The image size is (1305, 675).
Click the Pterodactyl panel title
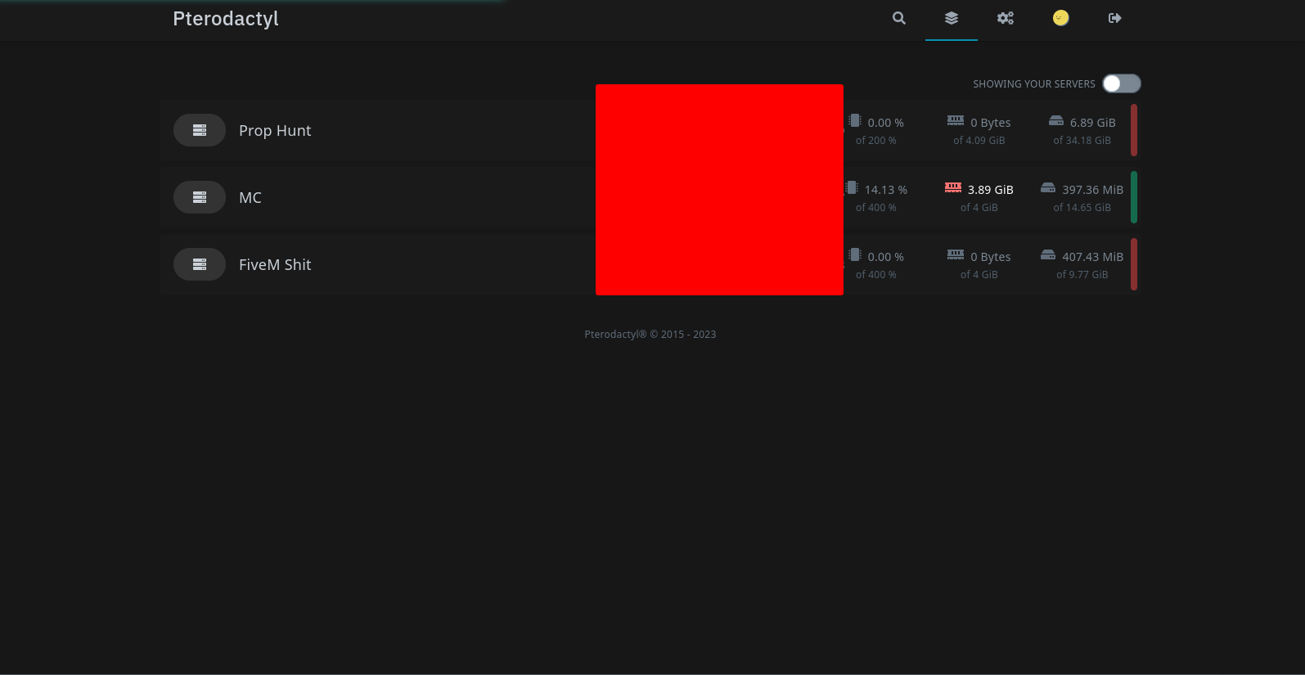pos(226,19)
